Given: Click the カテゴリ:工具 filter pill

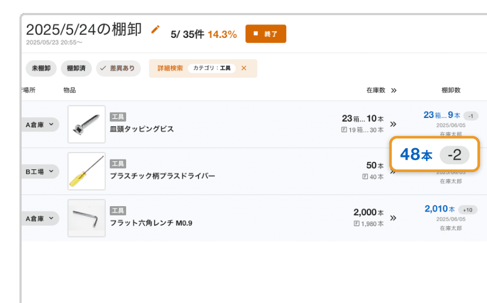Looking at the screenshot, I should pos(212,69).
